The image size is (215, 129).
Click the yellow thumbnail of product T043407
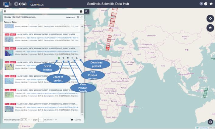pos(9,67)
